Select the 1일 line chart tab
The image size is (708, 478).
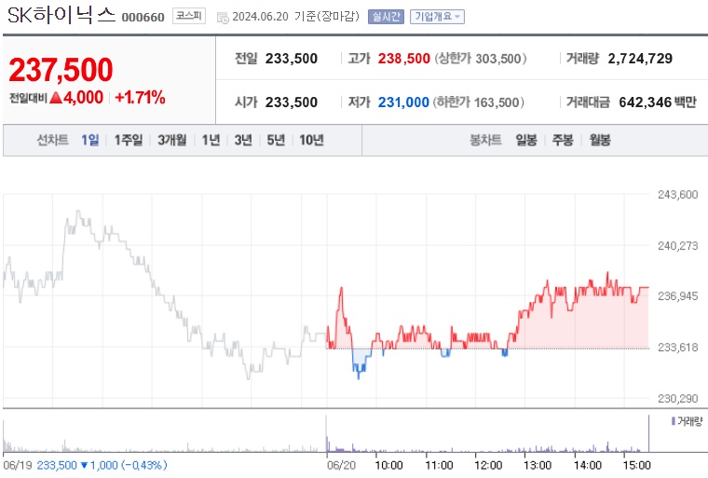89,140
